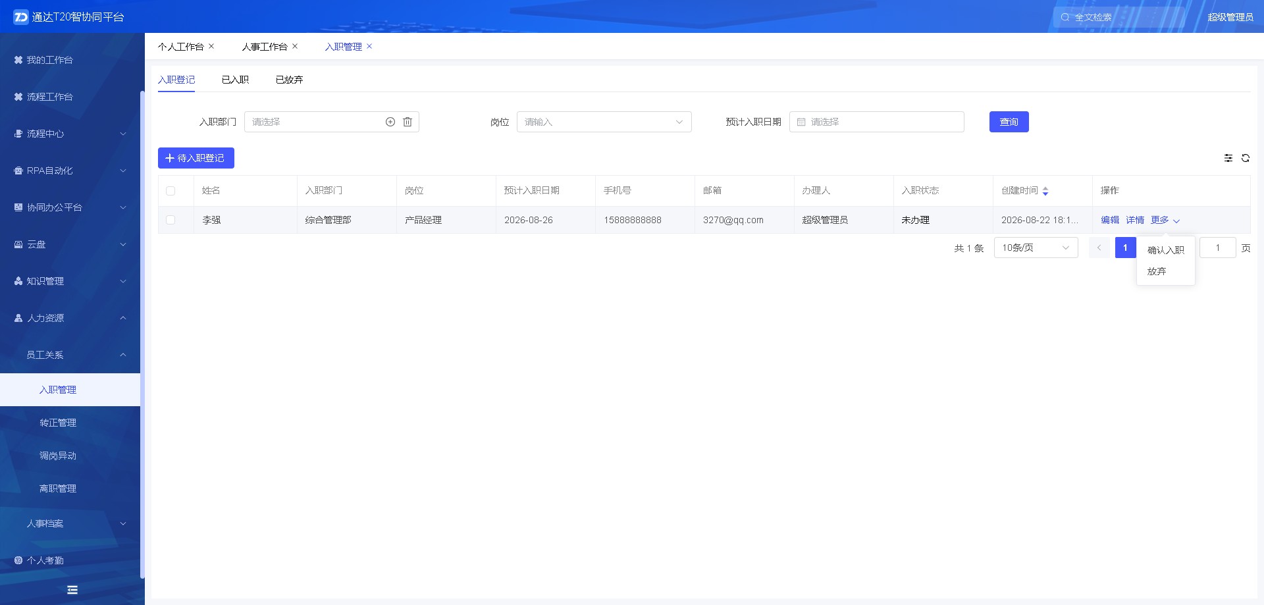Close the 人事工作台 tab
The height and width of the screenshot is (605, 1264).
[x=295, y=46]
